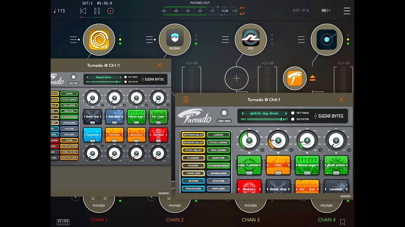This screenshot has width=405, height=227.
Task: Tap the Sugar Bytes logo in Ch4:1 window
Action: point(328,116)
